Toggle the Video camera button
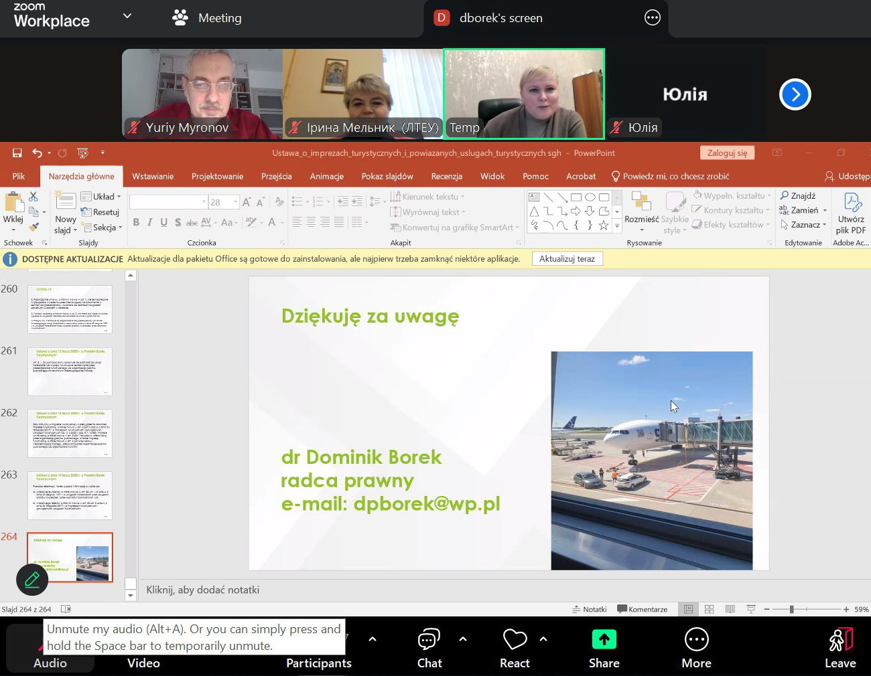The width and height of the screenshot is (871, 676). (x=143, y=661)
